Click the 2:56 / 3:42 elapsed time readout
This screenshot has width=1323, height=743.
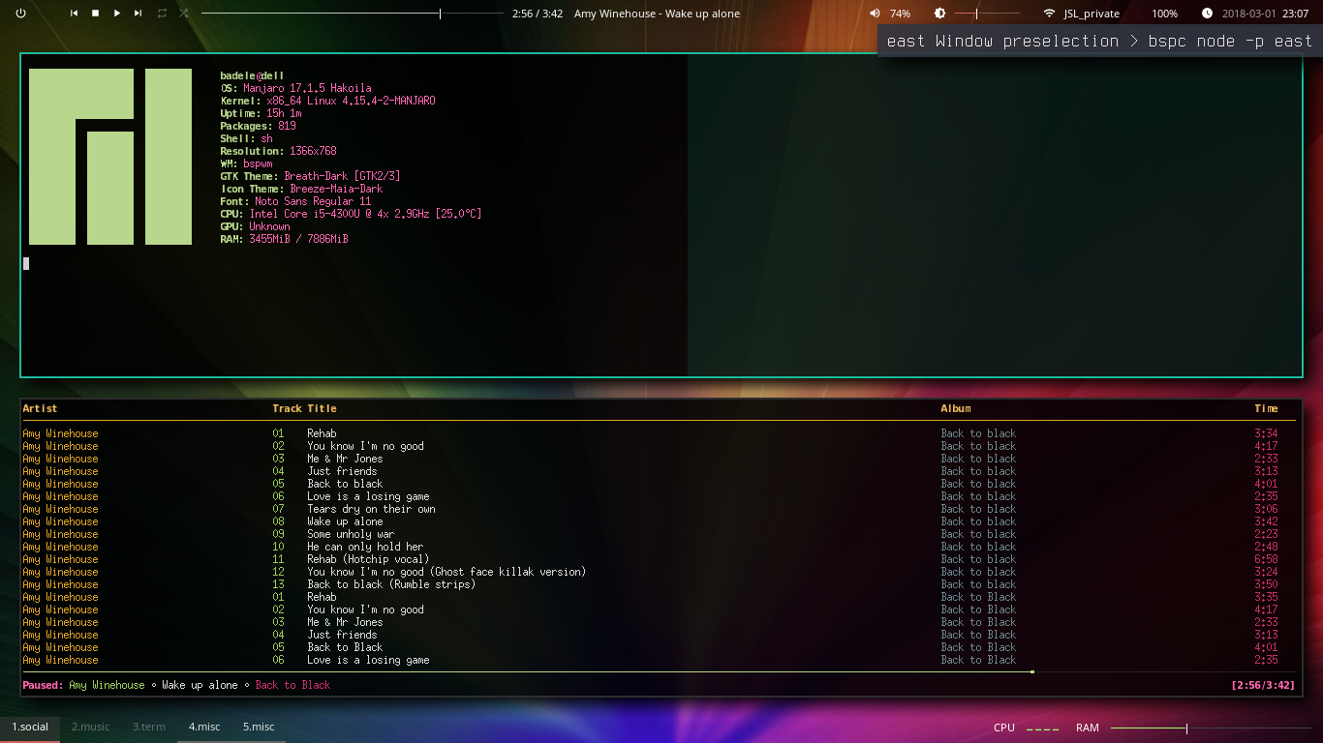pos(538,14)
